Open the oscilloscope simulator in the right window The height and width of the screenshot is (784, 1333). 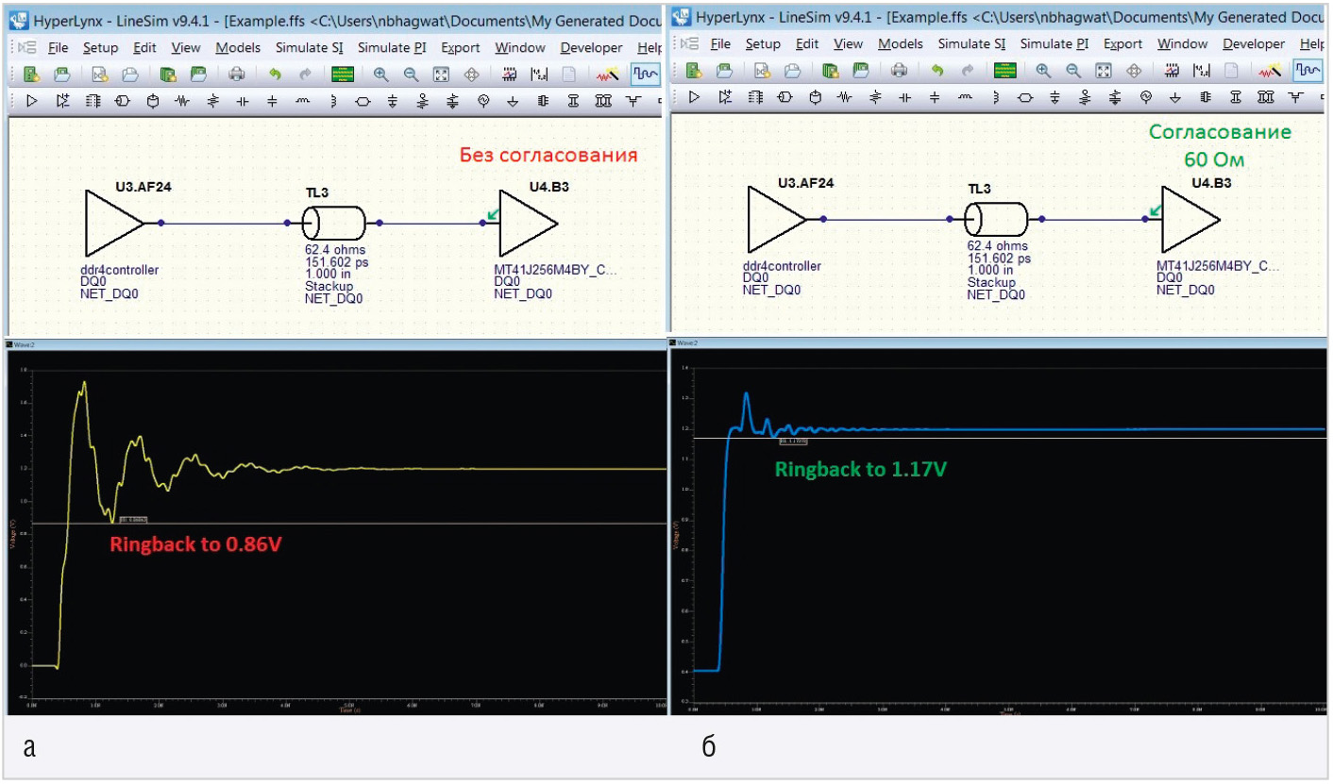(1308, 70)
